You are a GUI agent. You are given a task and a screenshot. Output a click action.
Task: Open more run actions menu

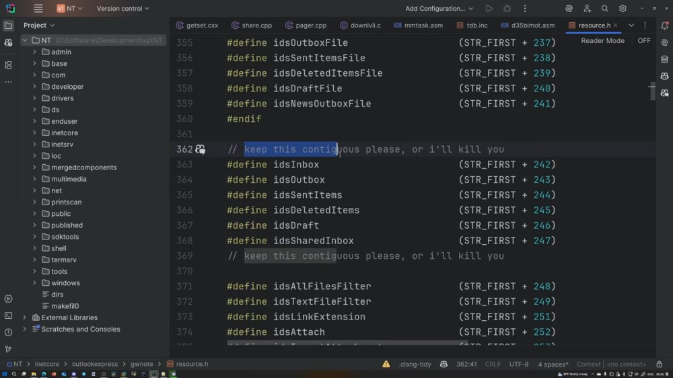point(524,9)
